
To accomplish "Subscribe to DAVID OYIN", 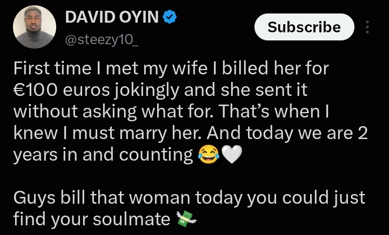I will 304,27.
